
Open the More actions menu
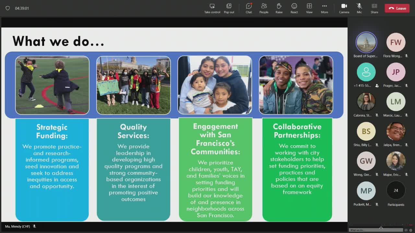tap(324, 8)
